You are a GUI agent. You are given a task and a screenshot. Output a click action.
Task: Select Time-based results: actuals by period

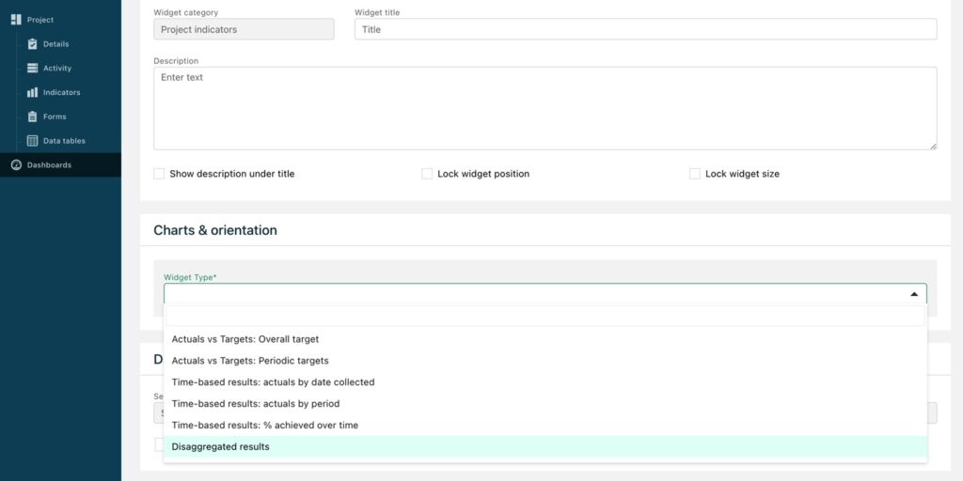[x=545, y=404]
